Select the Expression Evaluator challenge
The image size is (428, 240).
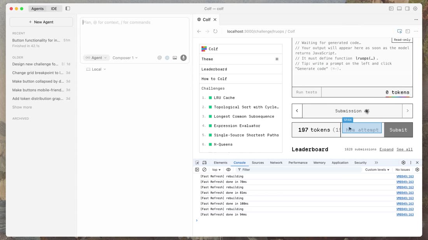tap(241, 125)
